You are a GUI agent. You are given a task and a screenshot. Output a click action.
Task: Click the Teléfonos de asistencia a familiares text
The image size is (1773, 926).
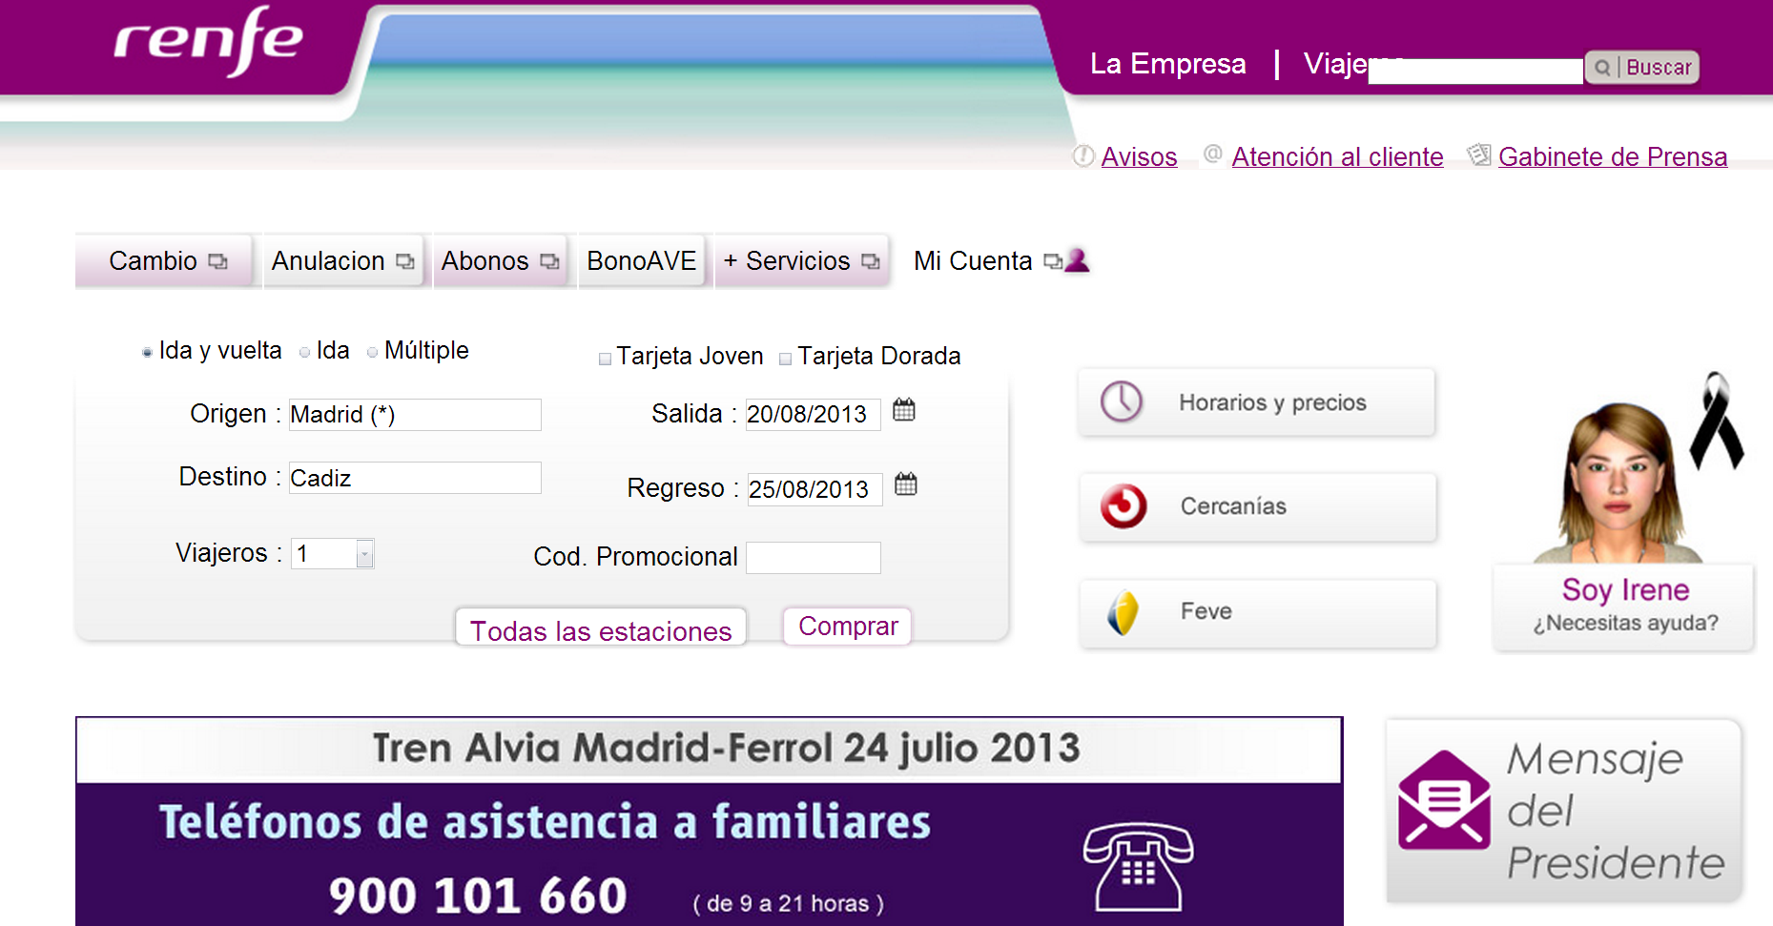point(545,822)
